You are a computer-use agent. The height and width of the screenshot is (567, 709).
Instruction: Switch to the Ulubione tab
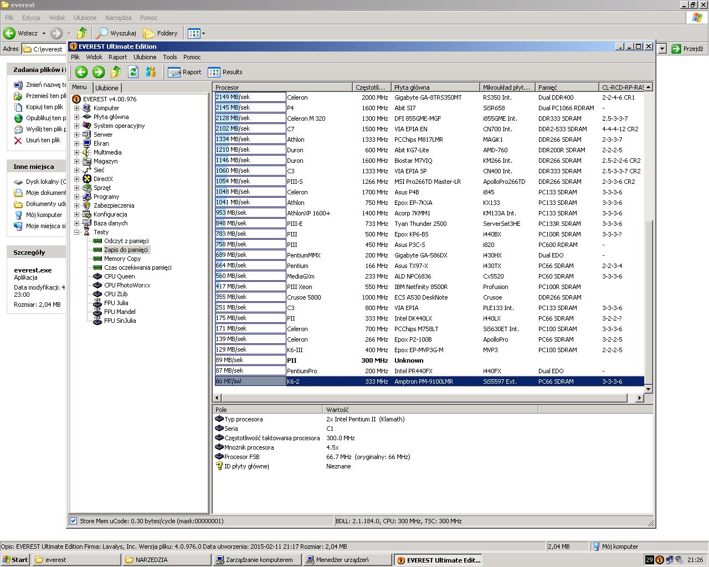coord(106,87)
